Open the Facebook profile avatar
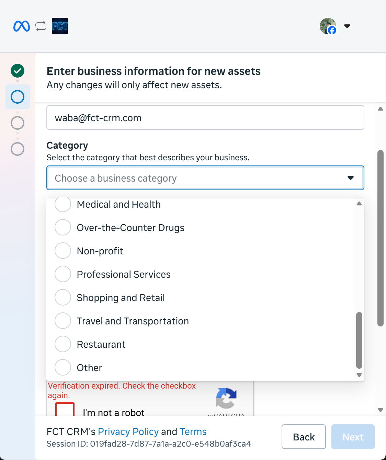386x460 pixels. pyautogui.click(x=328, y=26)
